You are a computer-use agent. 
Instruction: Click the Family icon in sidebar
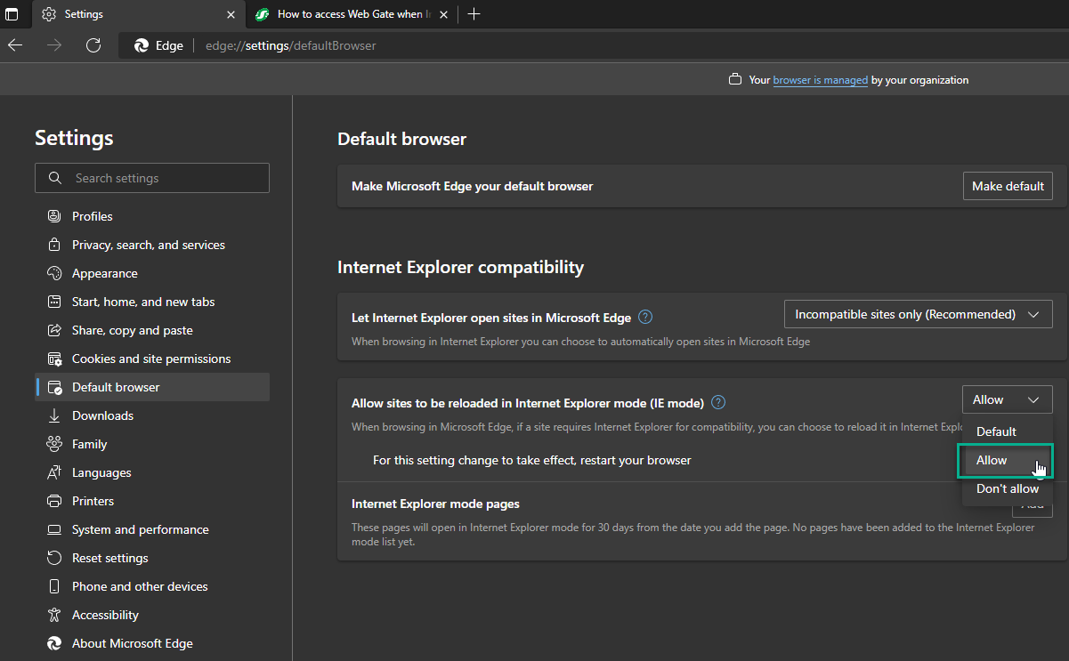(54, 444)
